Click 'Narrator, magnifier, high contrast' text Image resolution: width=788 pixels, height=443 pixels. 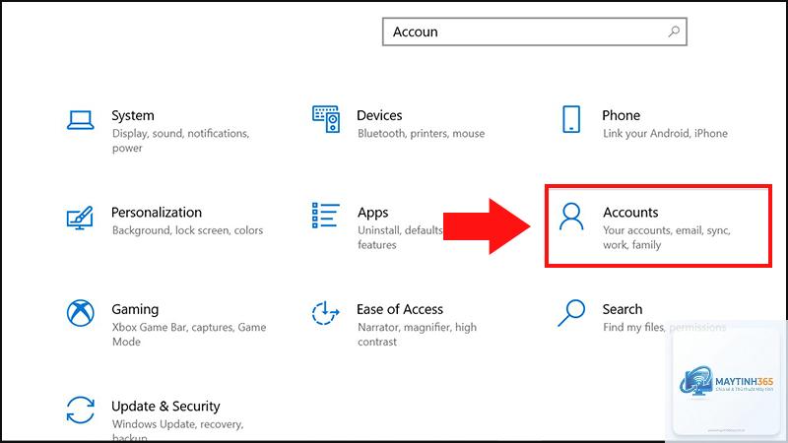pos(417,335)
